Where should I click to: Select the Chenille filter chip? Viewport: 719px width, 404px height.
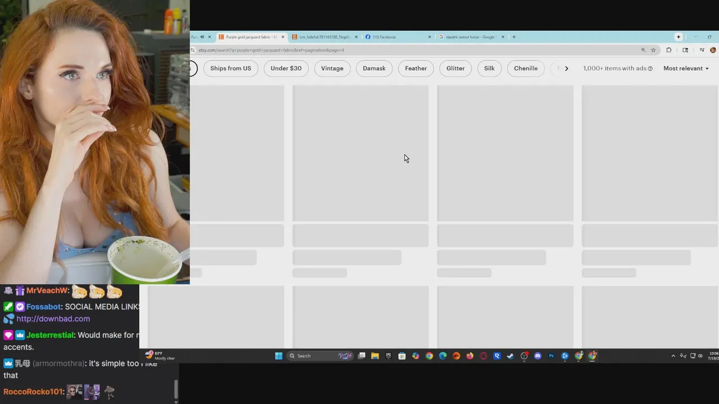coord(526,68)
